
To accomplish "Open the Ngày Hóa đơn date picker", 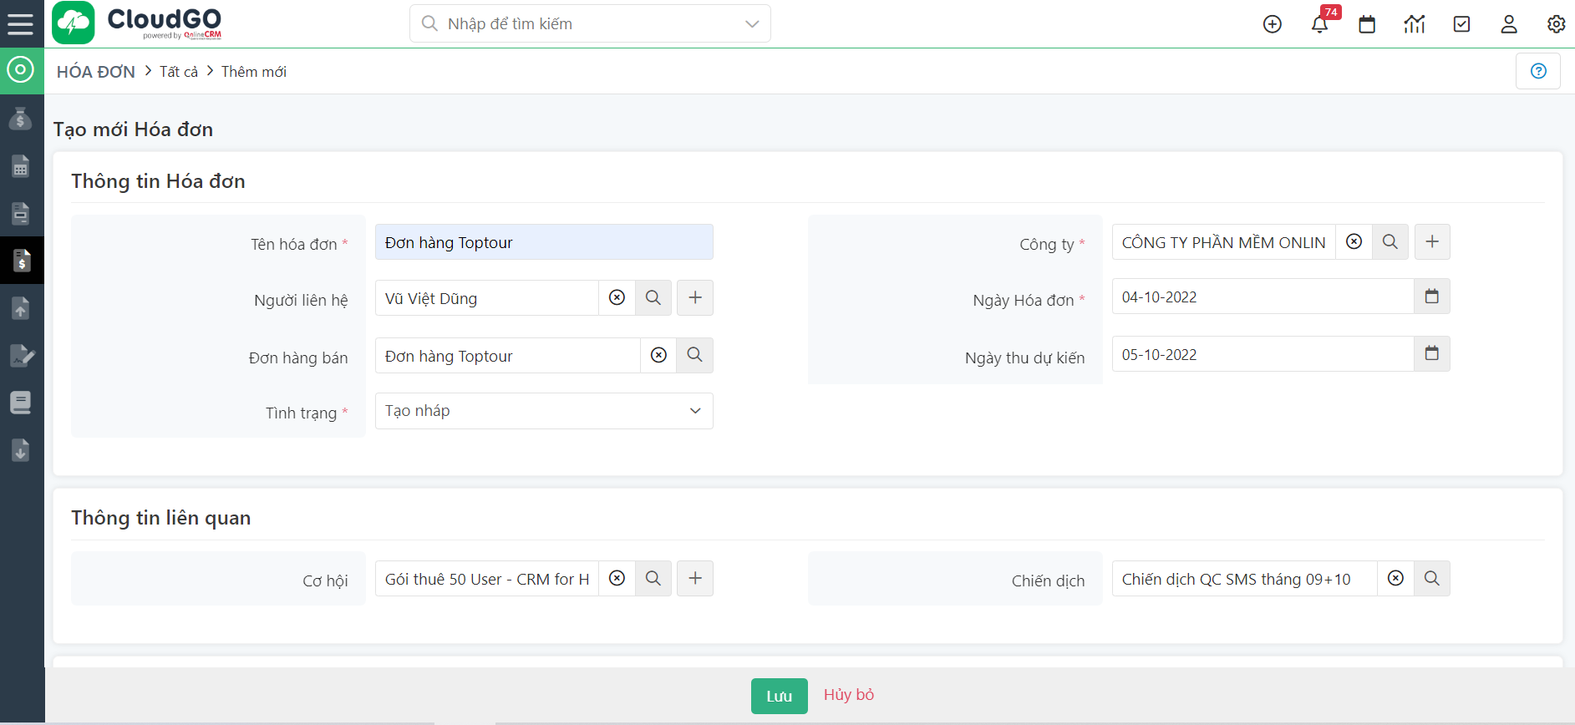I will click(1431, 297).
